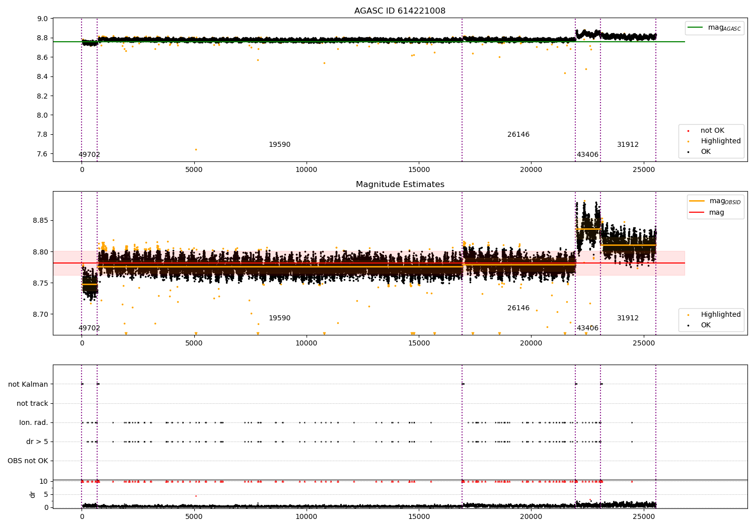Screen dimensions: 755x528
Task: Click 10000 on the Magnitude Estimates x-axis
Action: click(307, 343)
